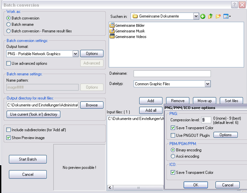This screenshot has height=193, width=247.
Task: Enable Use advanced options checkbox
Action: pyautogui.click(x=9, y=63)
